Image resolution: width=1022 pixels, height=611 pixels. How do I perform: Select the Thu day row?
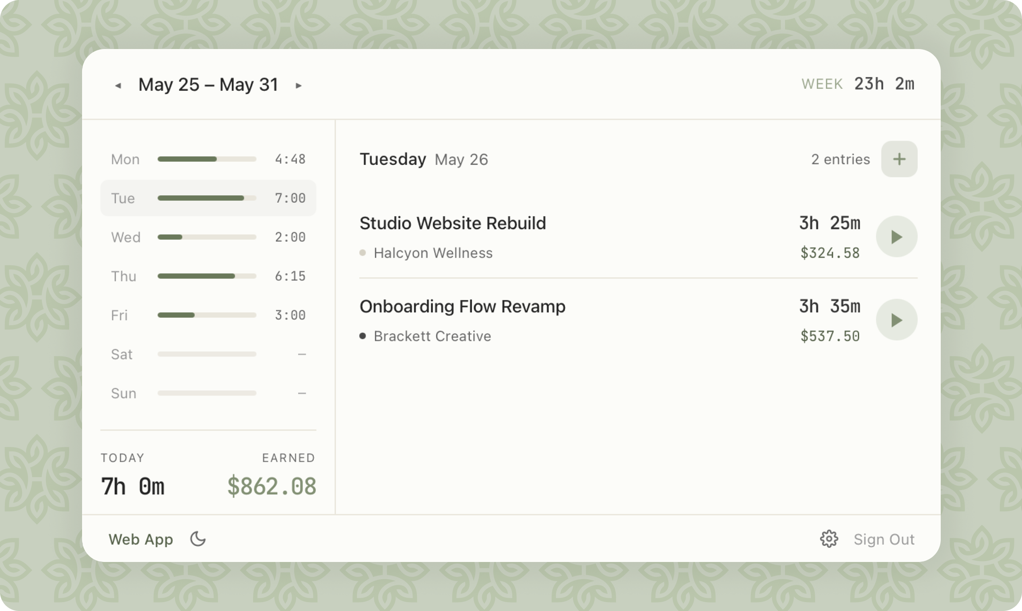pos(208,276)
